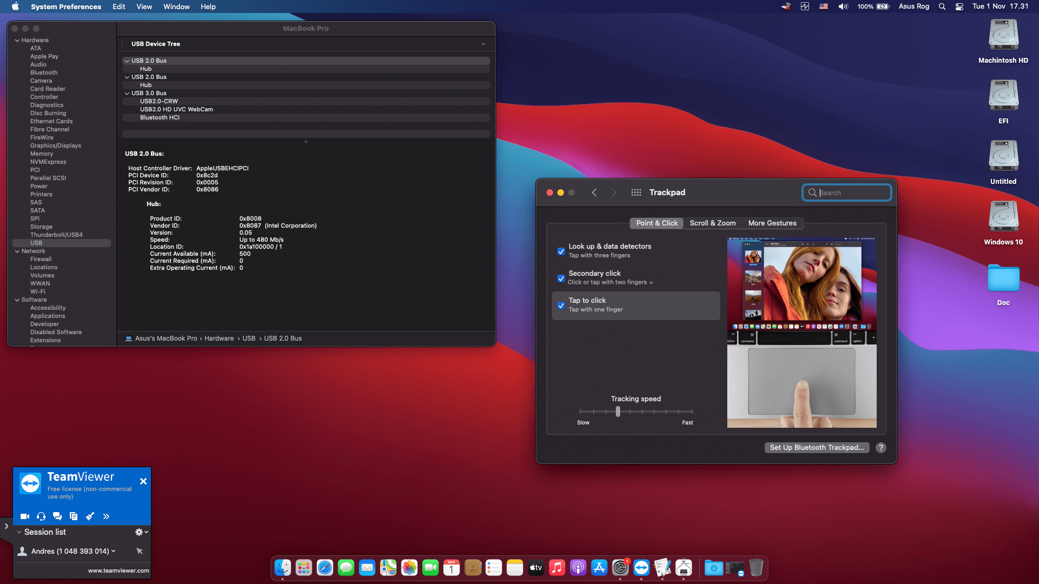Click the TeamViewer video camera icon

tap(25, 516)
